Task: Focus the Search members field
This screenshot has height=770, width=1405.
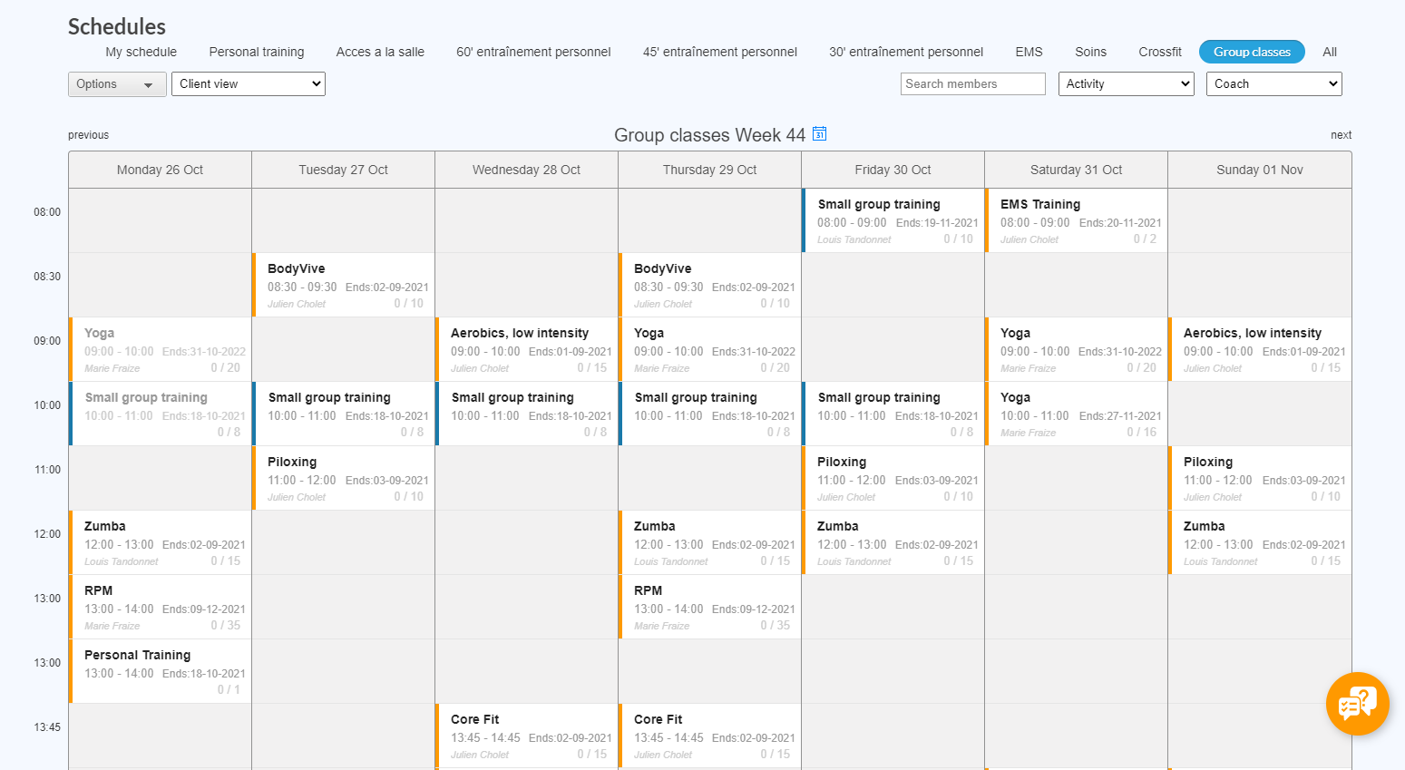Action: 972,84
